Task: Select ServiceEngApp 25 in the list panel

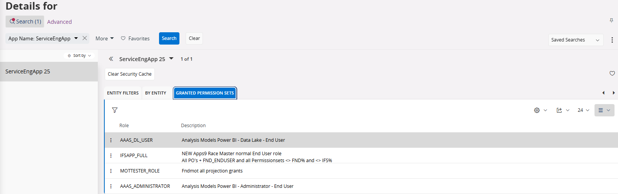Action: [x=49, y=71]
